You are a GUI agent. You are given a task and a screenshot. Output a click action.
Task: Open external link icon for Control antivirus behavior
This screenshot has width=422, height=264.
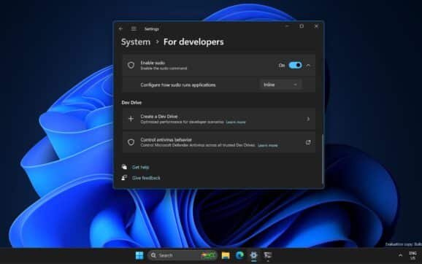pyautogui.click(x=308, y=142)
